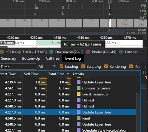Click the FPS label in overview

click(x=143, y=6)
